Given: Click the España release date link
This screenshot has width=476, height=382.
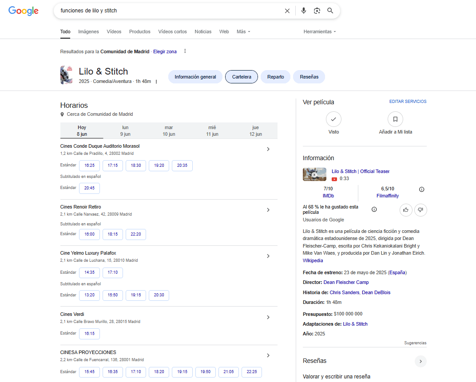Looking at the screenshot, I should click(397, 272).
